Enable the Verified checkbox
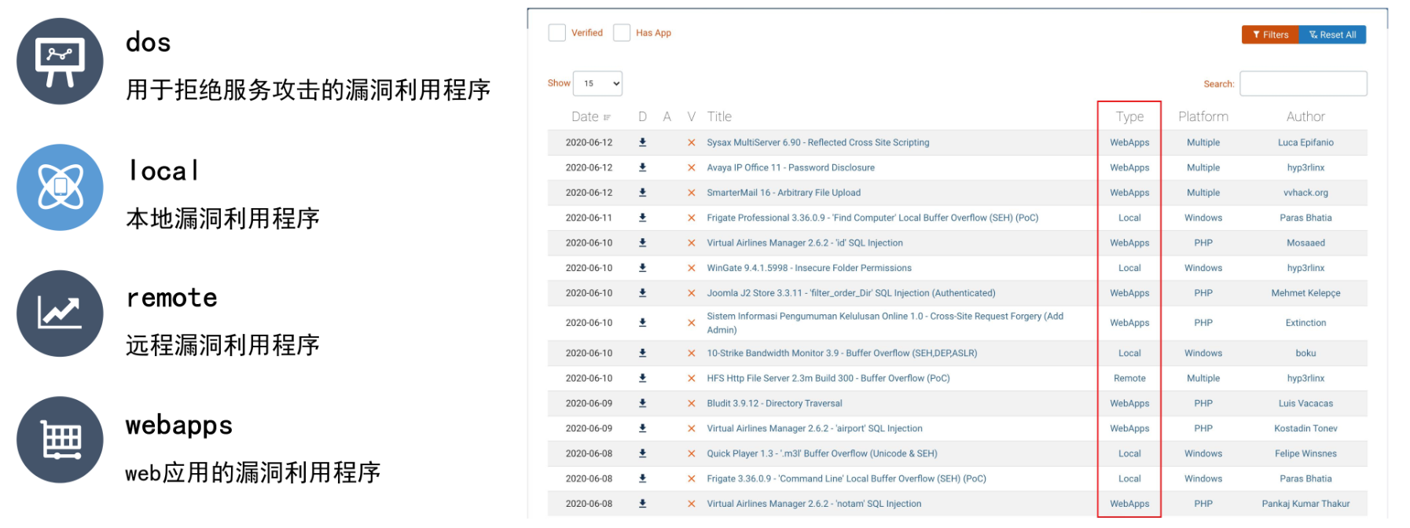1410x528 pixels. [x=556, y=33]
